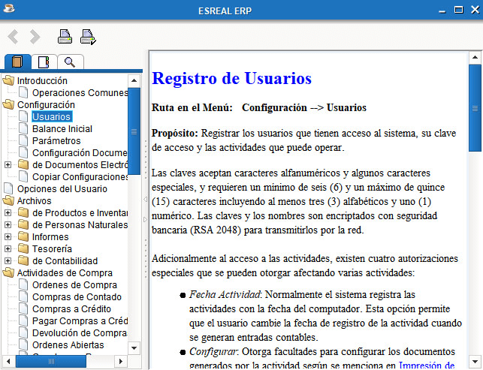Screen dimensions: 483x370
Task: Expand de Productos e Inventar folder
Action: click(8, 212)
